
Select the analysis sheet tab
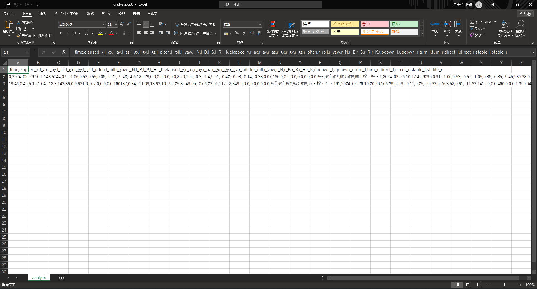(39, 277)
